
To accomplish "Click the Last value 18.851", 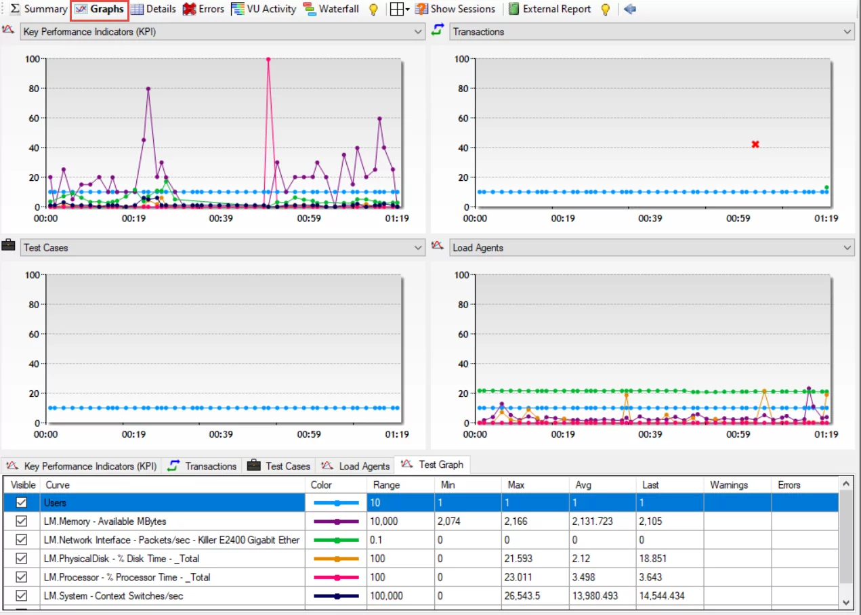I will click(653, 559).
